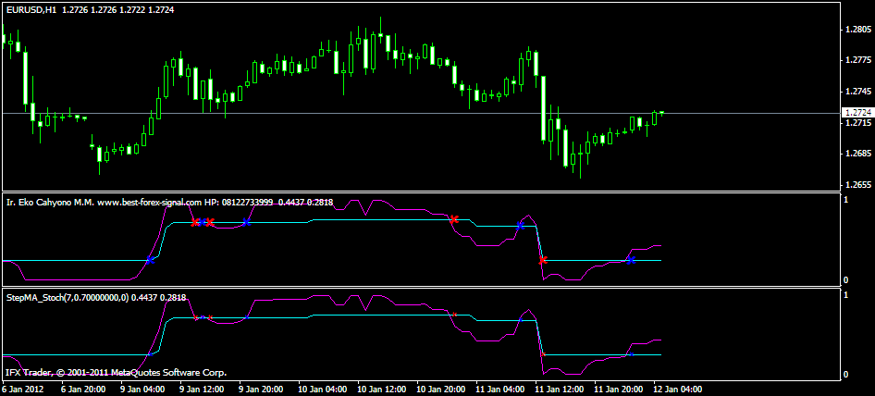The image size is (875, 396).
Task: Click the red cross signal near 10 Jan 20:00, middle panel
Action: (x=454, y=219)
